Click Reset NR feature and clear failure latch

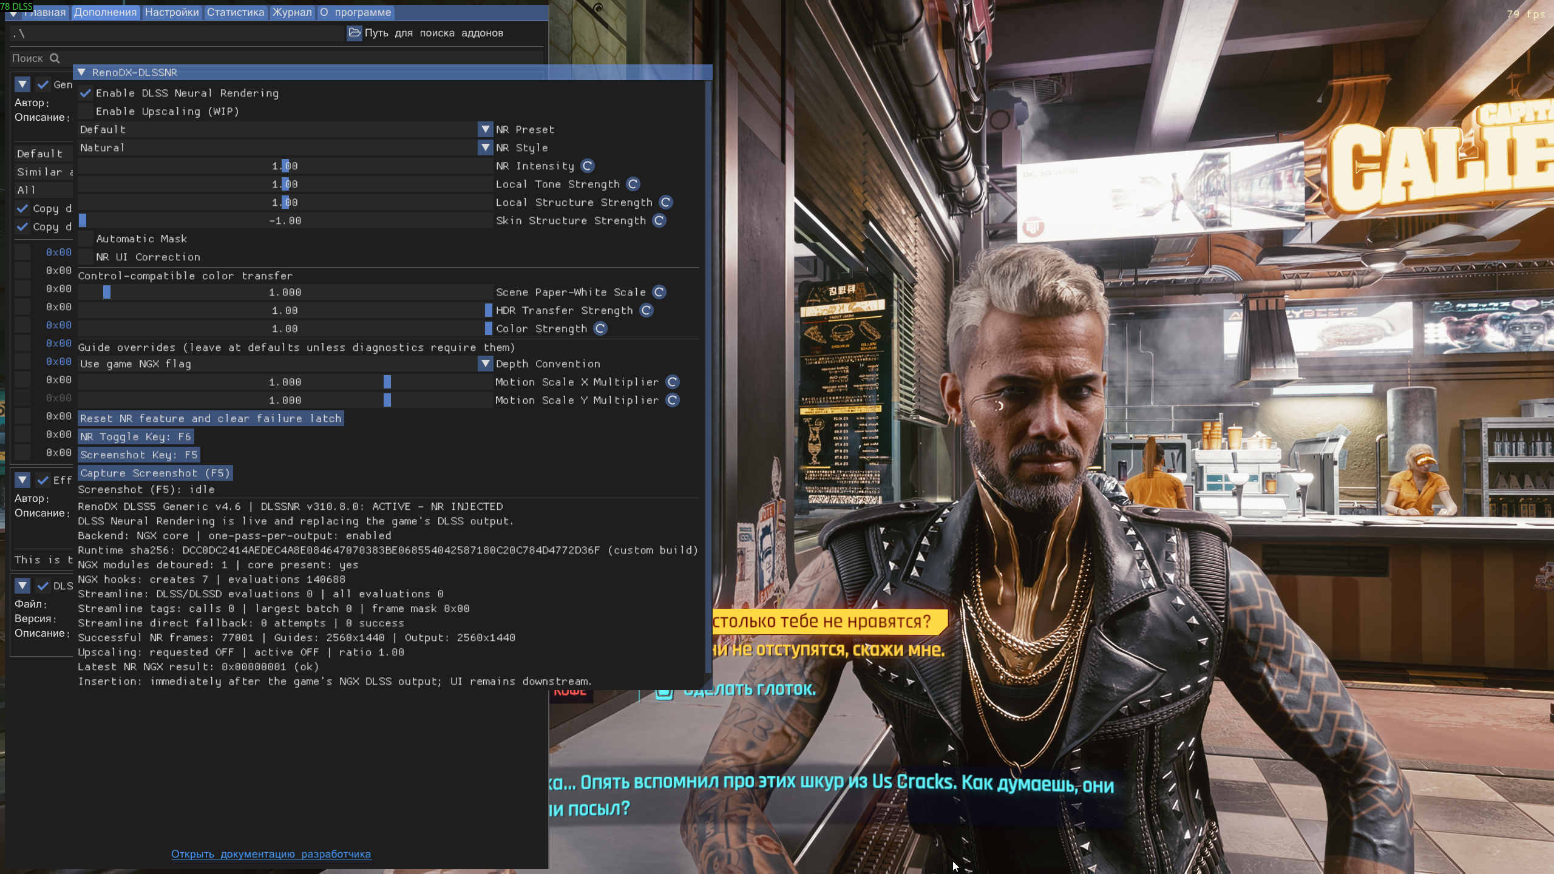(x=211, y=418)
